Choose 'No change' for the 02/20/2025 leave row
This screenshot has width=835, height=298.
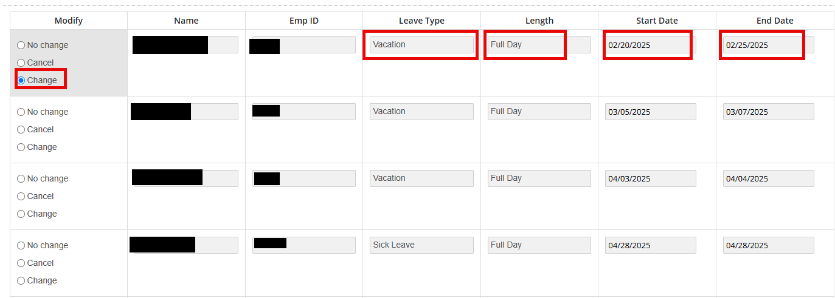21,45
